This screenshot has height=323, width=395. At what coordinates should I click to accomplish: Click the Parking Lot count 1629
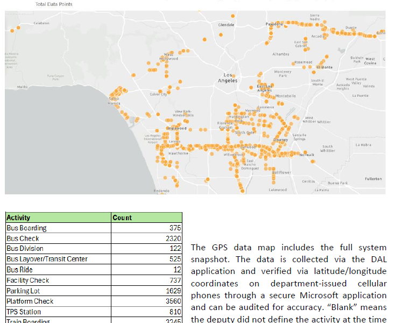(172, 291)
